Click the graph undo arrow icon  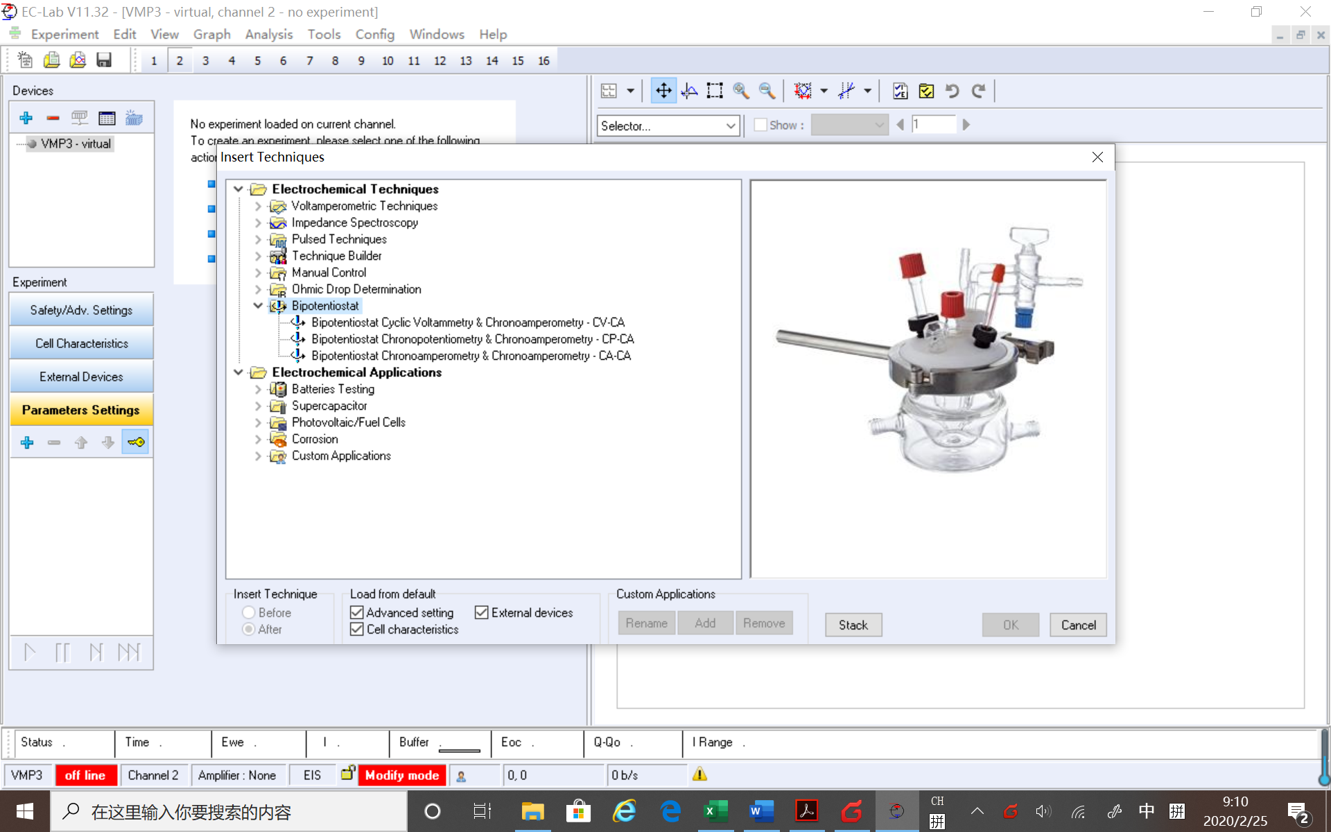coord(952,91)
